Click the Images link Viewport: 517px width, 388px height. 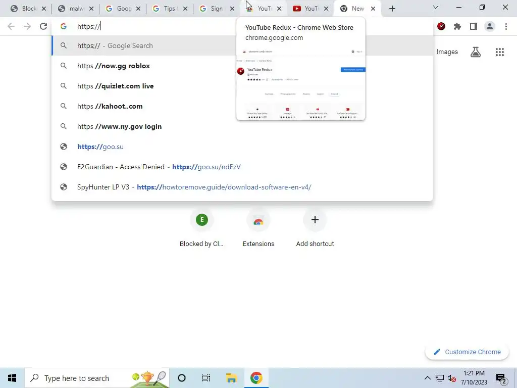click(447, 52)
